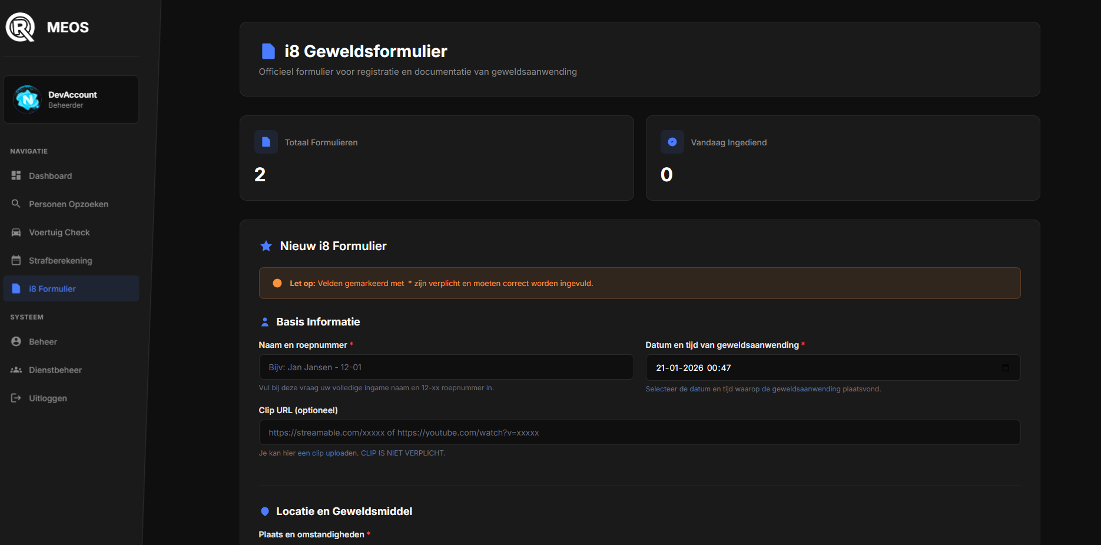Image resolution: width=1101 pixels, height=545 pixels.
Task: Open Personen Opzoeken page
Action: (x=68, y=204)
